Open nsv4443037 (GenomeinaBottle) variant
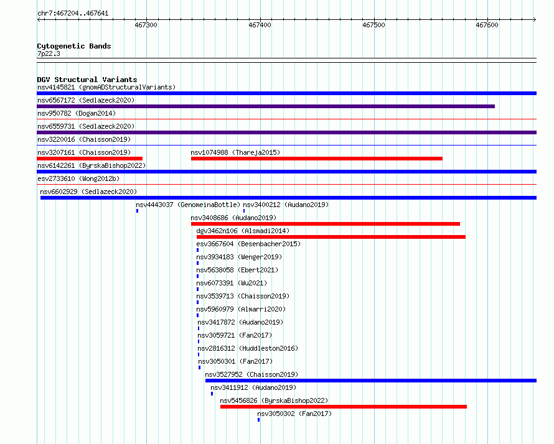The image size is (554, 444). point(188,205)
